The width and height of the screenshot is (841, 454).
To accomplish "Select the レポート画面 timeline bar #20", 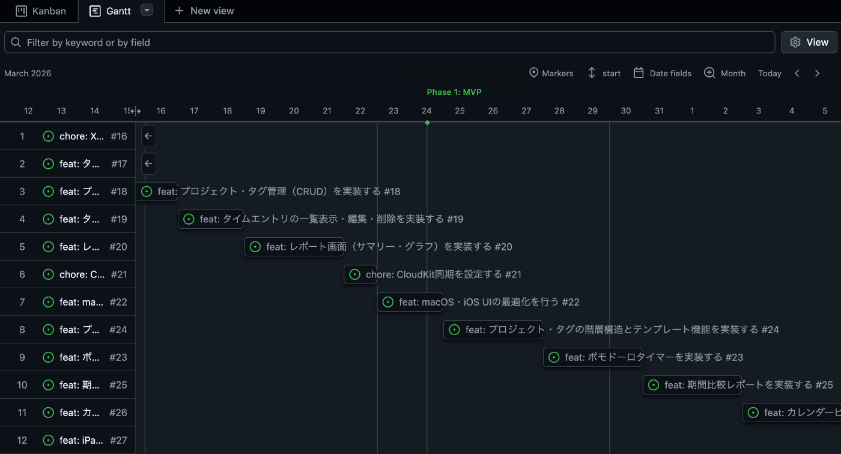I will [x=294, y=247].
